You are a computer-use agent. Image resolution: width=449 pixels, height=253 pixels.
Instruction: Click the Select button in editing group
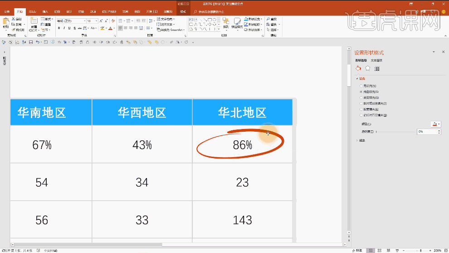point(273,30)
